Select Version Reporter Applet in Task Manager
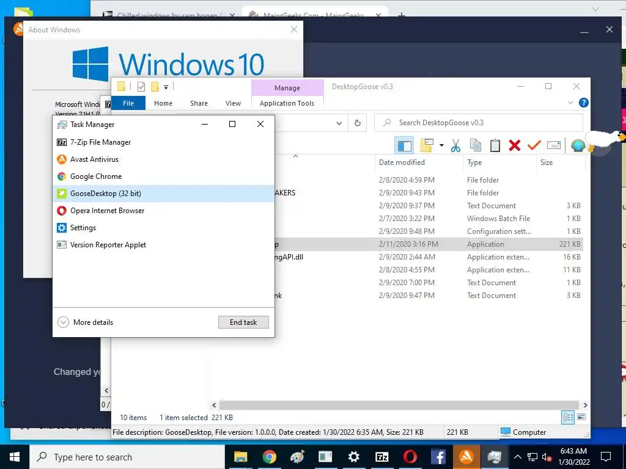This screenshot has width=626, height=469. point(163,245)
